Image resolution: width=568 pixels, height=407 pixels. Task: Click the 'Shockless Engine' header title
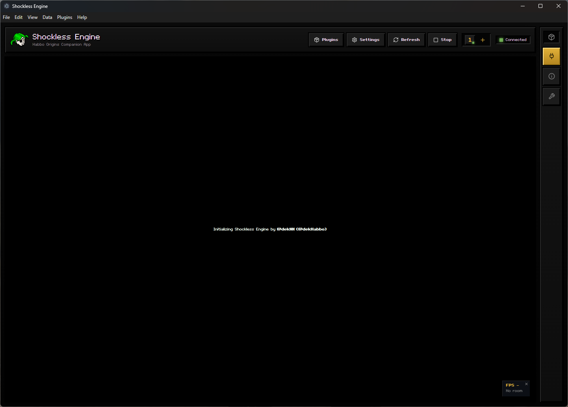pos(66,37)
